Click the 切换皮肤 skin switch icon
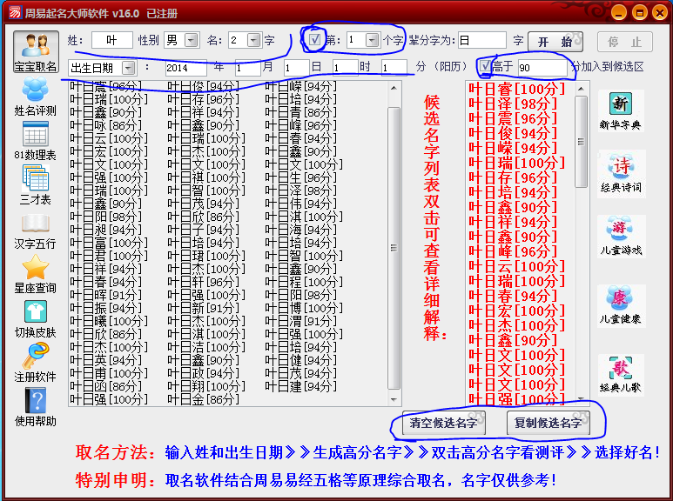The width and height of the screenshot is (673, 501). point(35,317)
